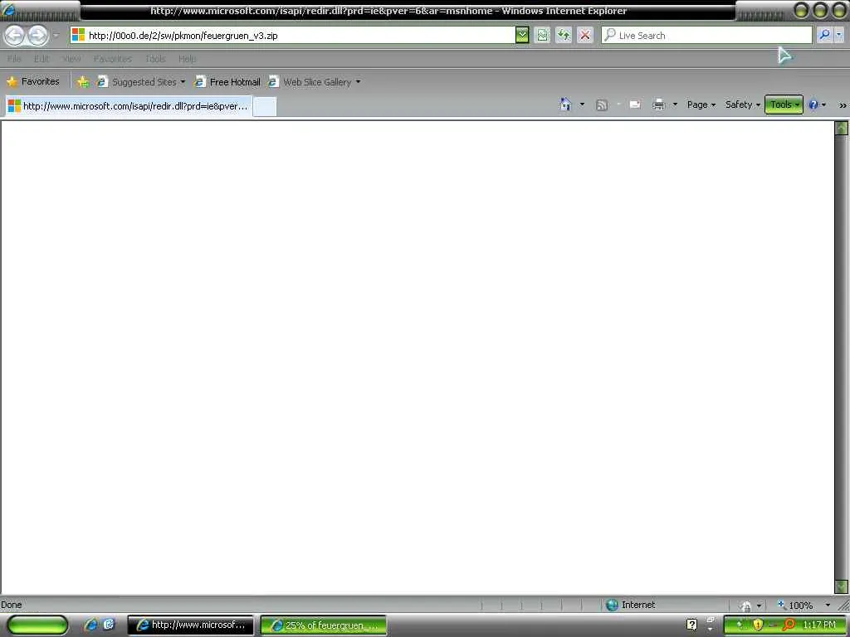Open the Suggested Sites link
The image size is (850, 637).
click(x=141, y=82)
